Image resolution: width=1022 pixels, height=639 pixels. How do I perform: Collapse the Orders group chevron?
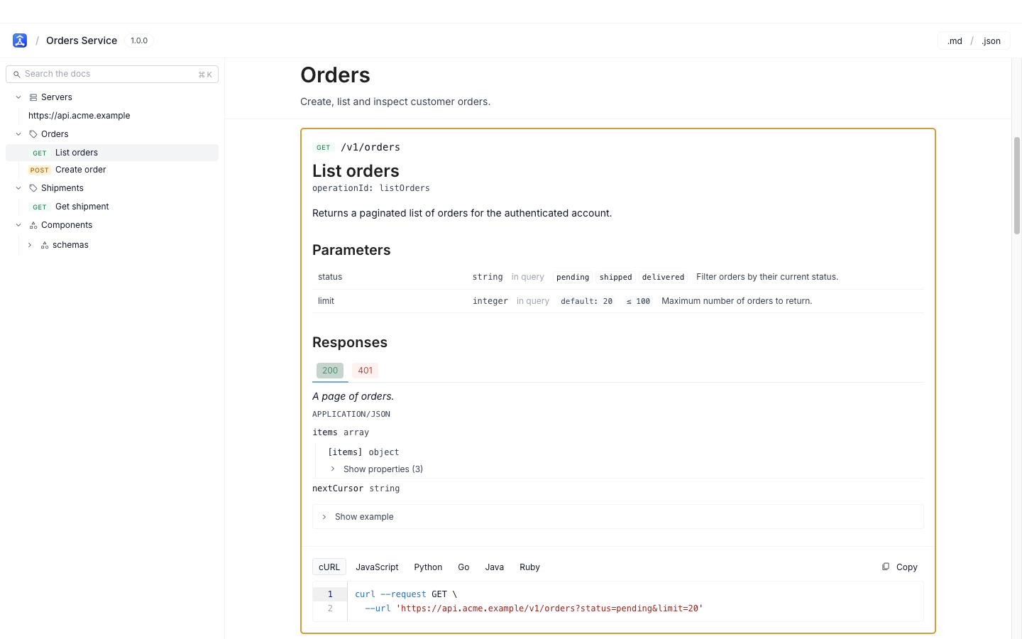coord(18,134)
